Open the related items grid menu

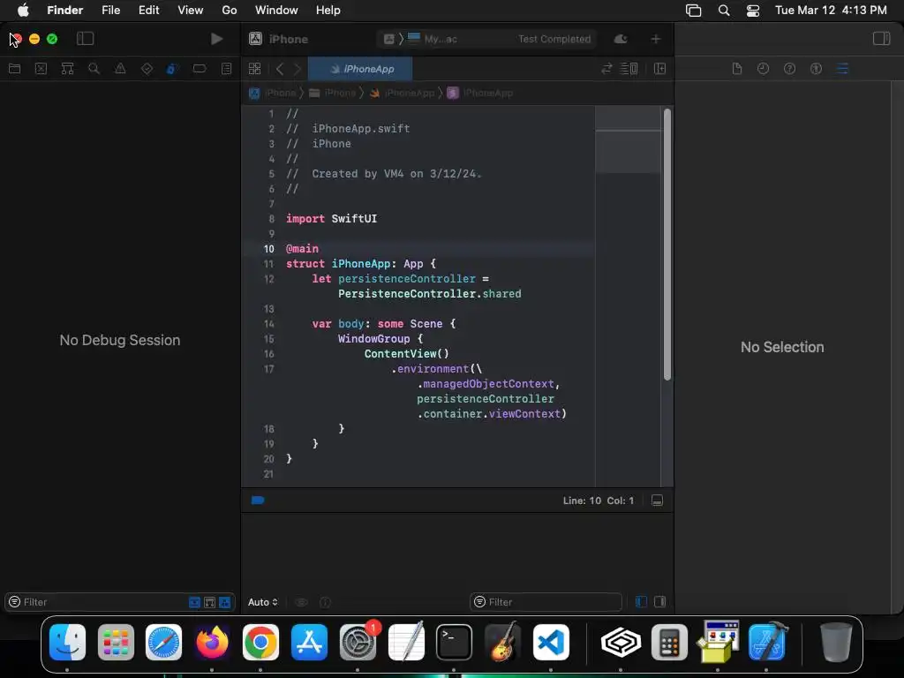coord(255,69)
